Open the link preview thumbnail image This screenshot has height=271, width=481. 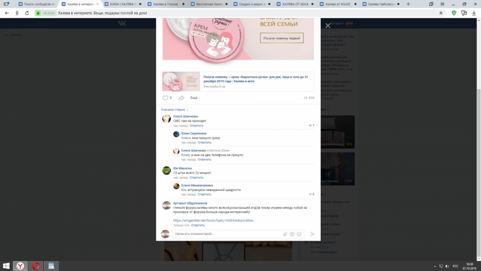181,81
